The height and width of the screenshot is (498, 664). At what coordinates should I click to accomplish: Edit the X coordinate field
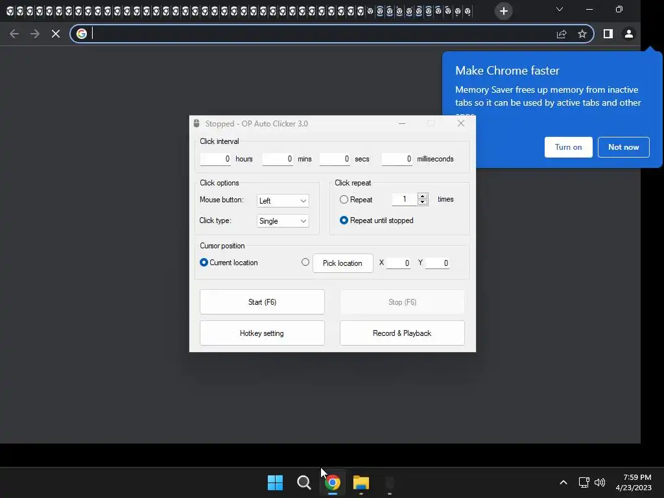398,263
